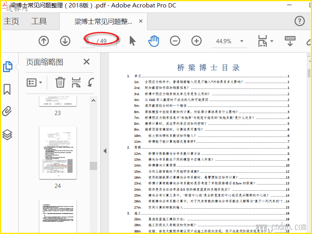This screenshot has height=234, width=312.
Task: Activate the Hand pan tool
Action: pyautogui.click(x=154, y=41)
